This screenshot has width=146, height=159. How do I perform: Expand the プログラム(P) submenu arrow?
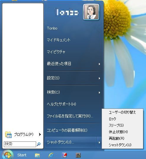tap(40, 134)
